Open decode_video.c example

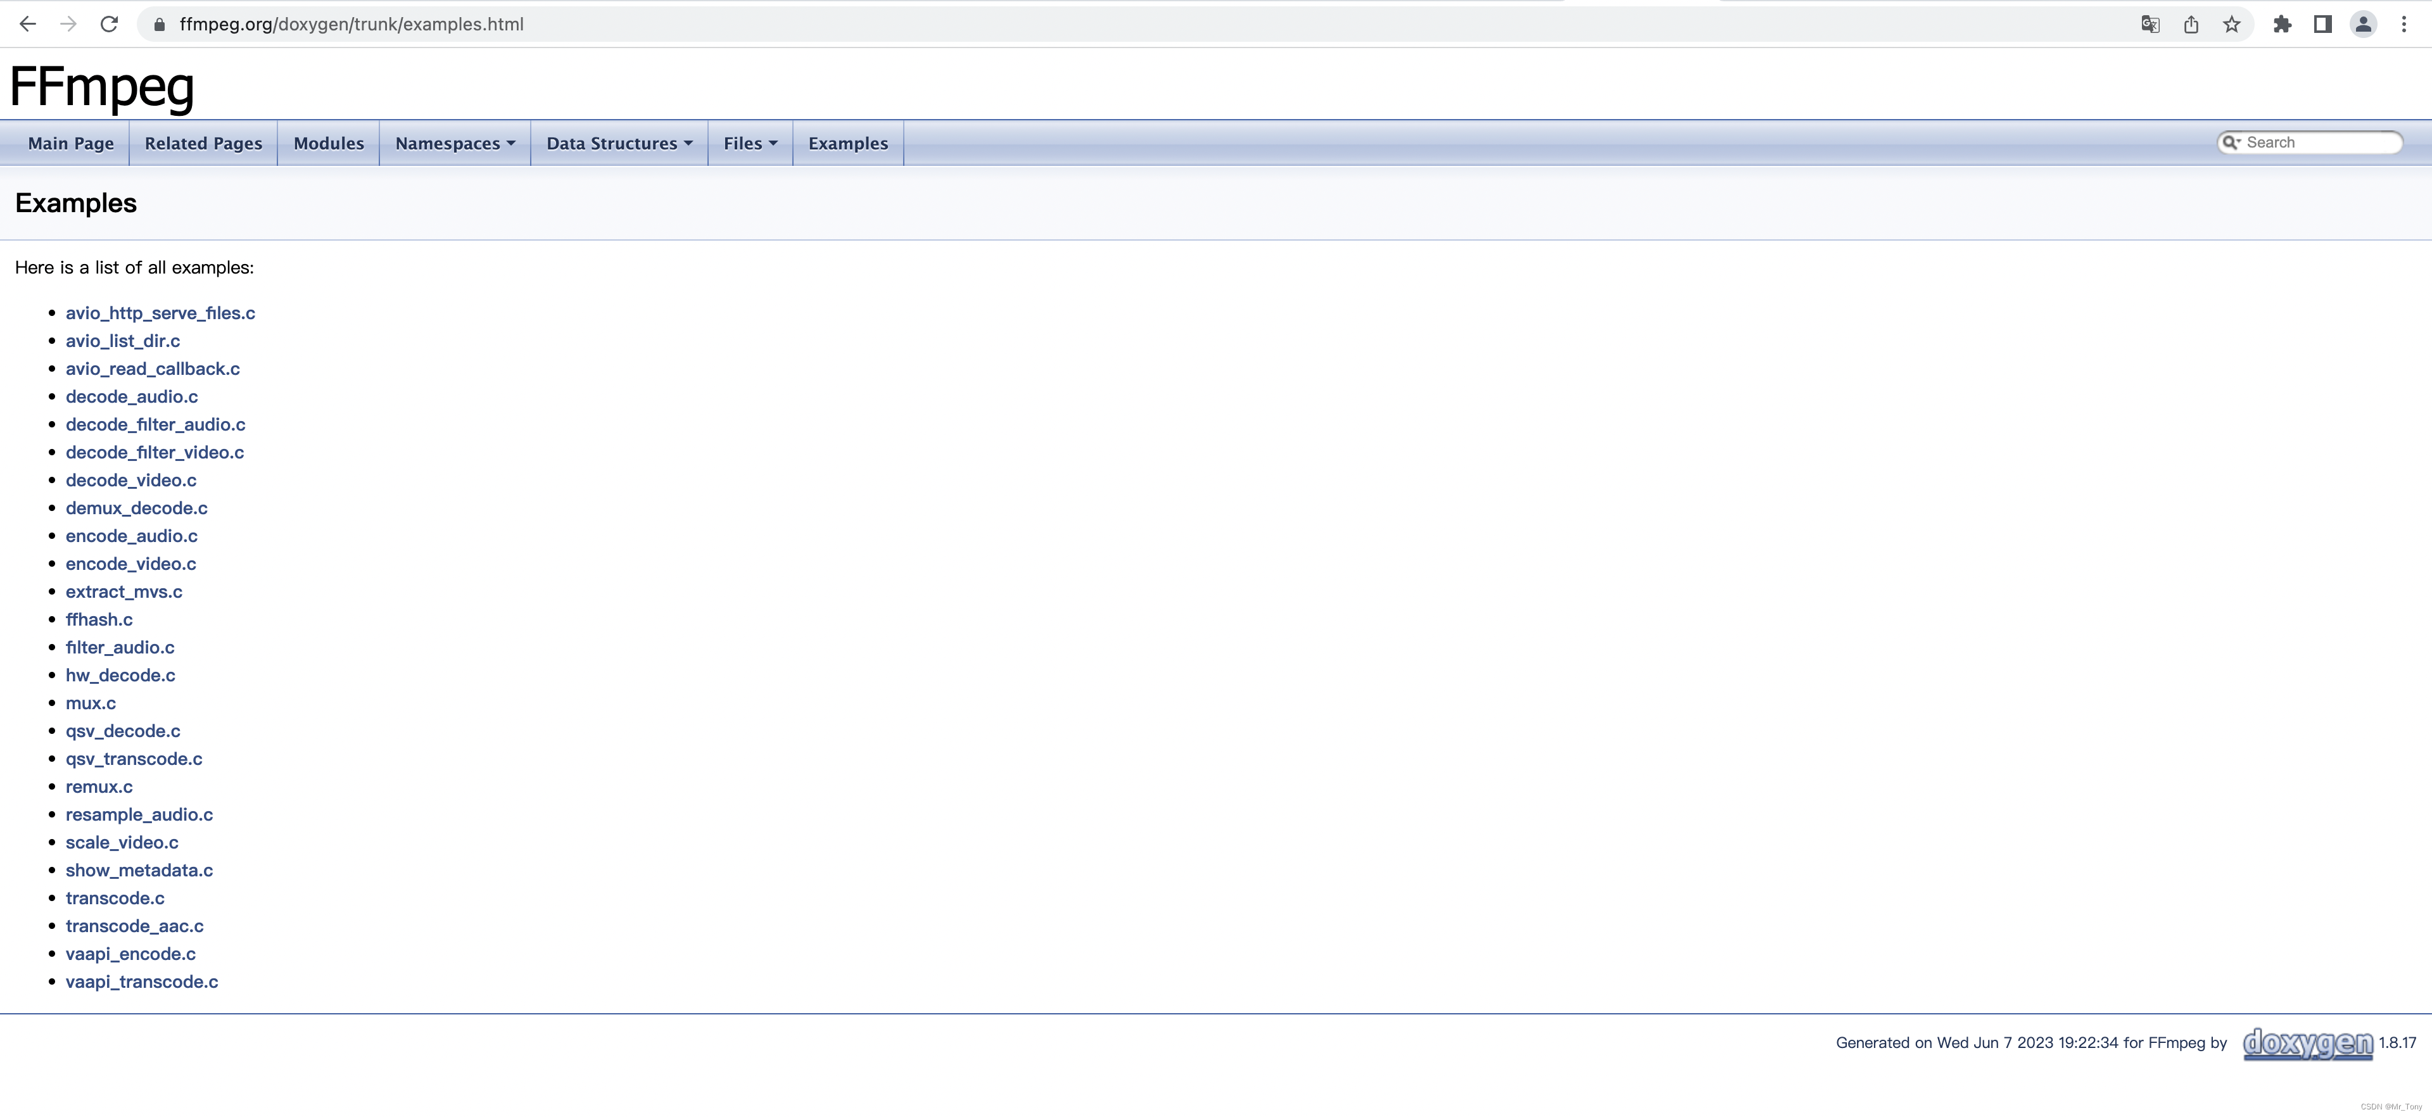tap(131, 481)
